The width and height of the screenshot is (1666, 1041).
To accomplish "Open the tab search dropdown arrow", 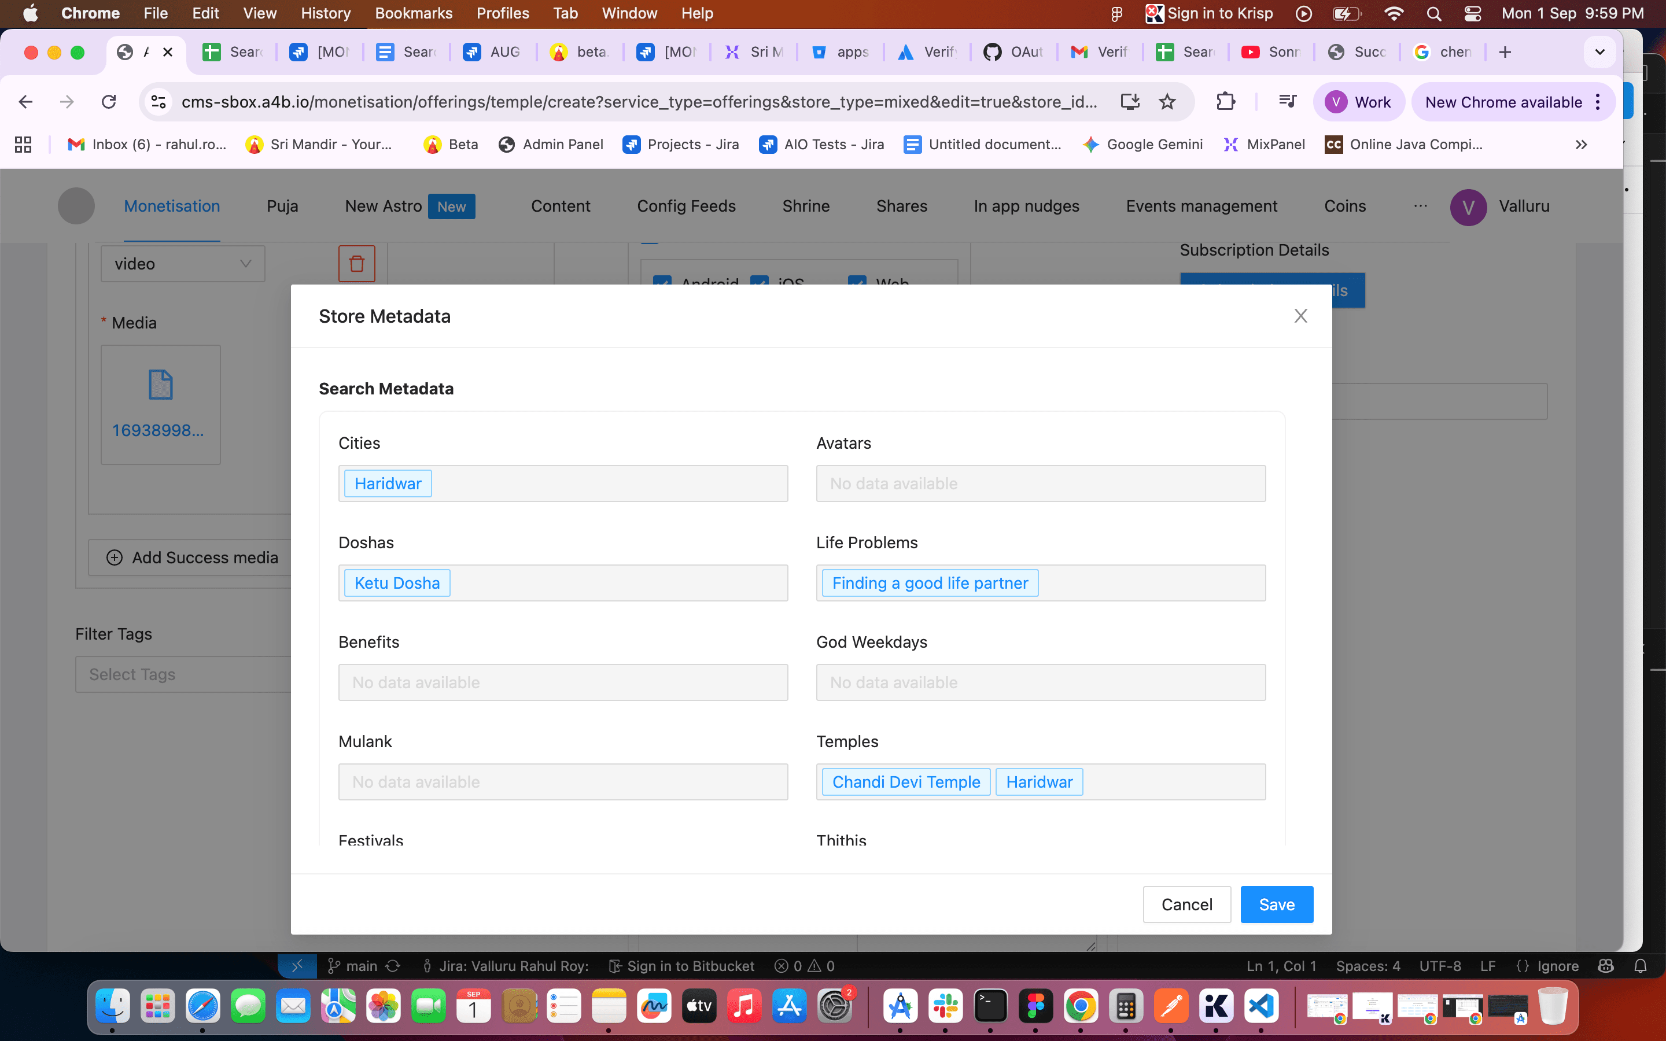I will coord(1598,51).
